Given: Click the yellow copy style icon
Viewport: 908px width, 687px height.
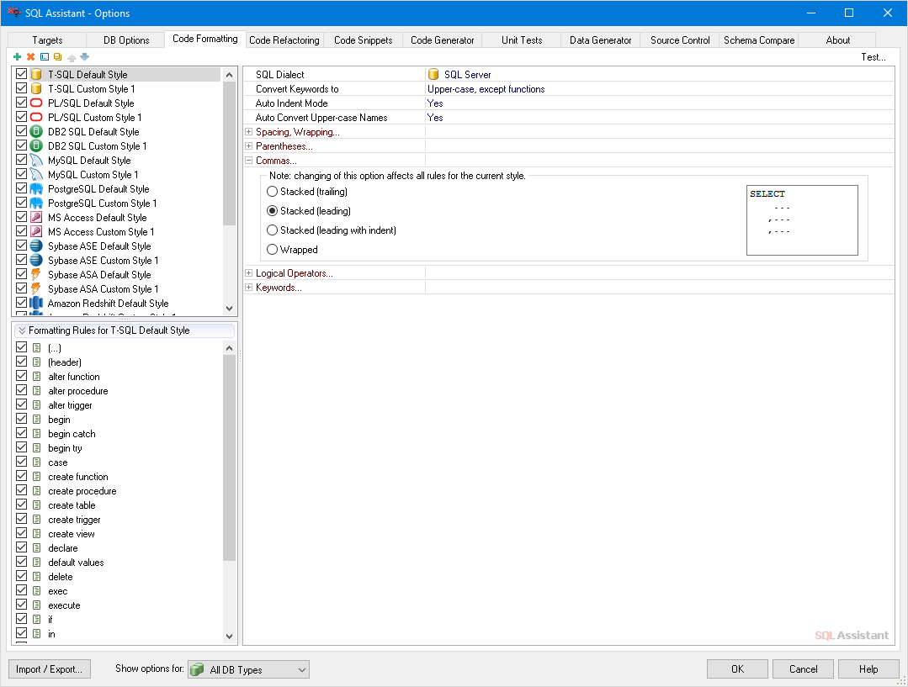Looking at the screenshot, I should point(58,57).
